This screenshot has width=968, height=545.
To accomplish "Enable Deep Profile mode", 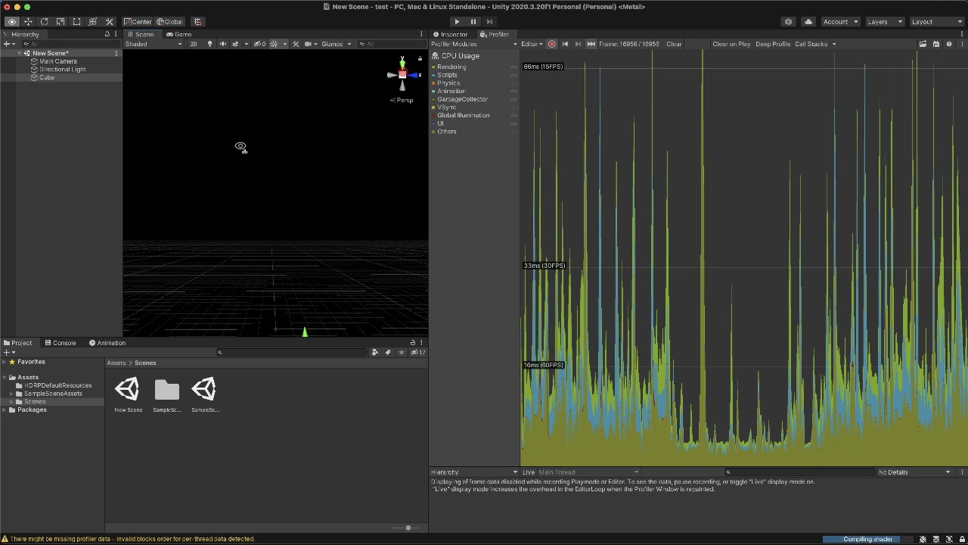I will [772, 43].
